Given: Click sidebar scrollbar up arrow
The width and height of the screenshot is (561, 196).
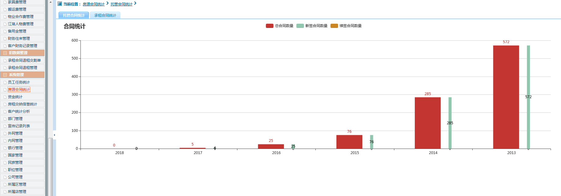Looking at the screenshot, I should [51, 2].
